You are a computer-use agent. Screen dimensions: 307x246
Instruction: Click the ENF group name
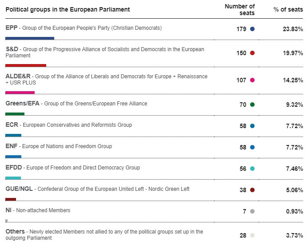pyautogui.click(x=12, y=146)
